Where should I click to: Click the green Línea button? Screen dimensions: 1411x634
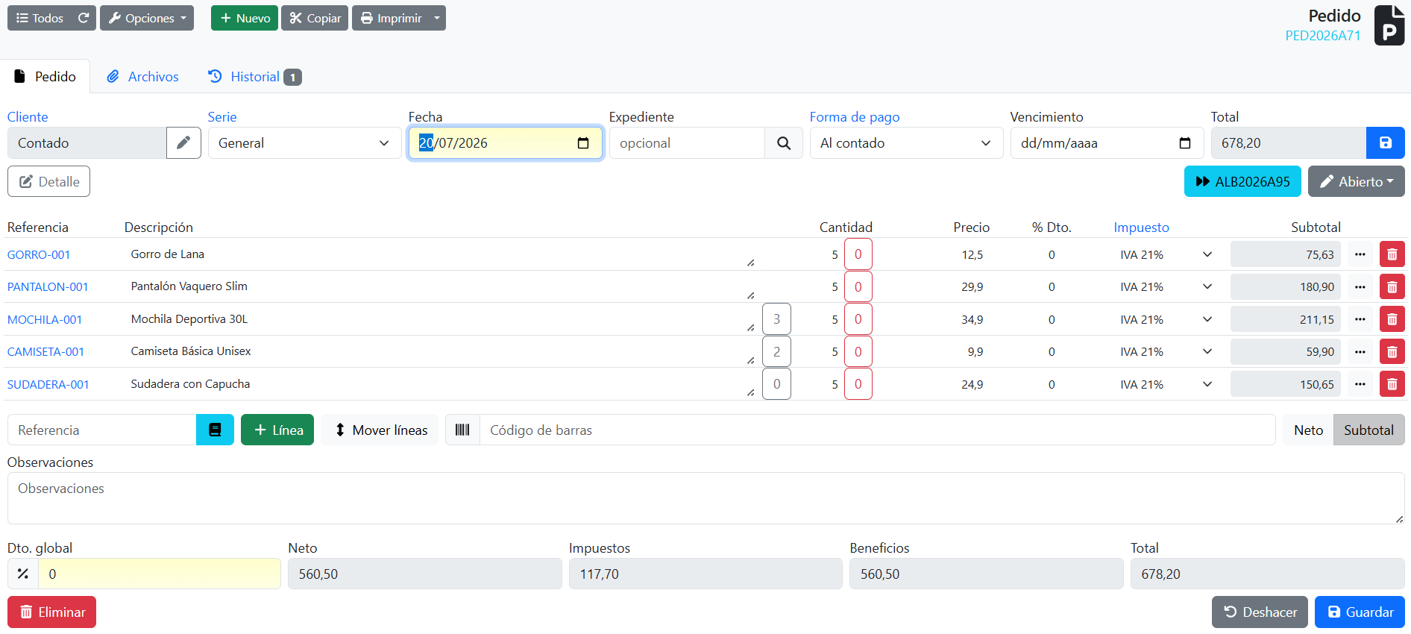(277, 430)
